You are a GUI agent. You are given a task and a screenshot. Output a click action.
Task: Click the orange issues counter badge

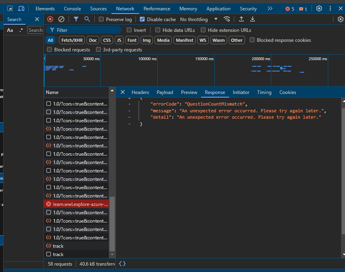point(303,9)
